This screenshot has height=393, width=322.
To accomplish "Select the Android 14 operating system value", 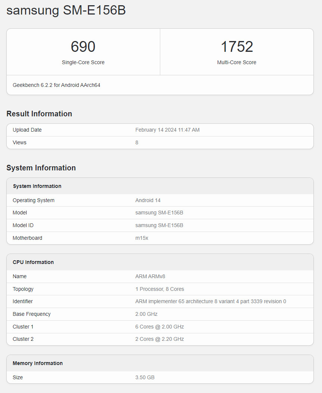I will point(148,200).
